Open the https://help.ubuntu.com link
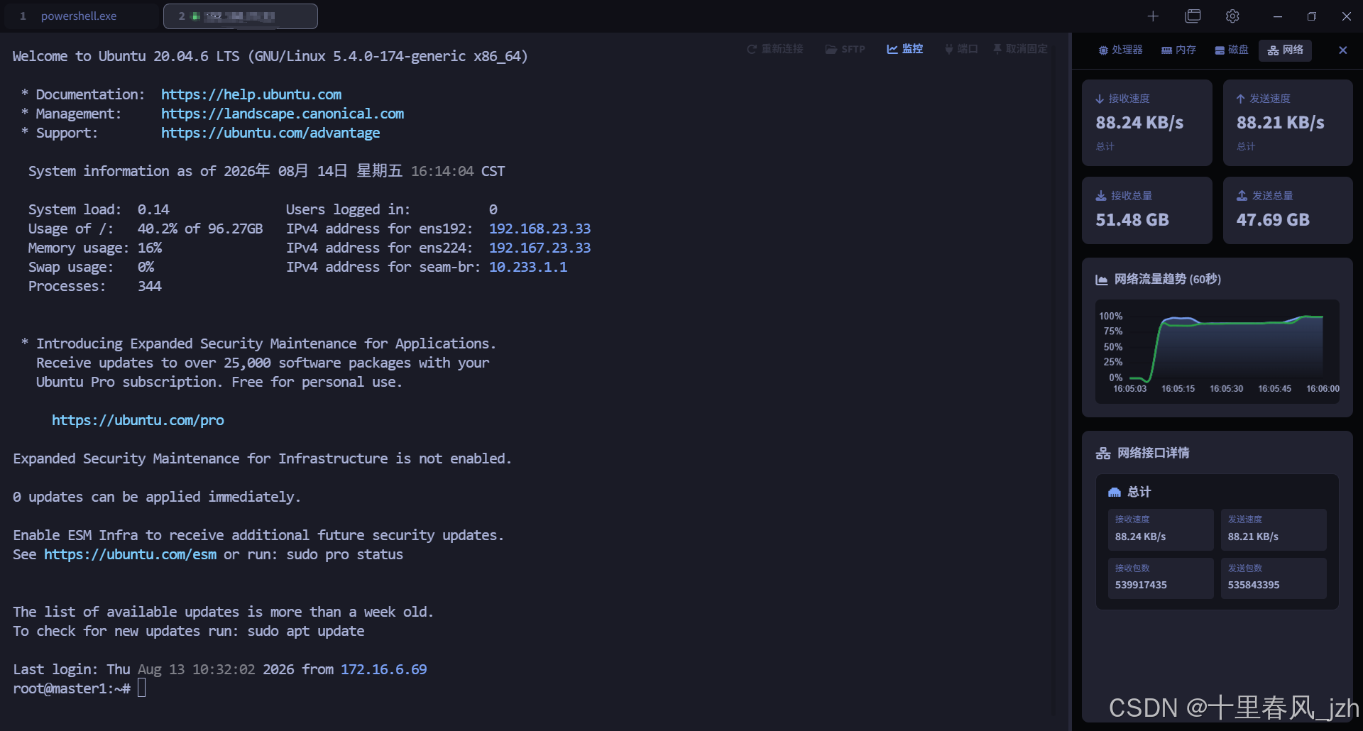 [x=251, y=94]
